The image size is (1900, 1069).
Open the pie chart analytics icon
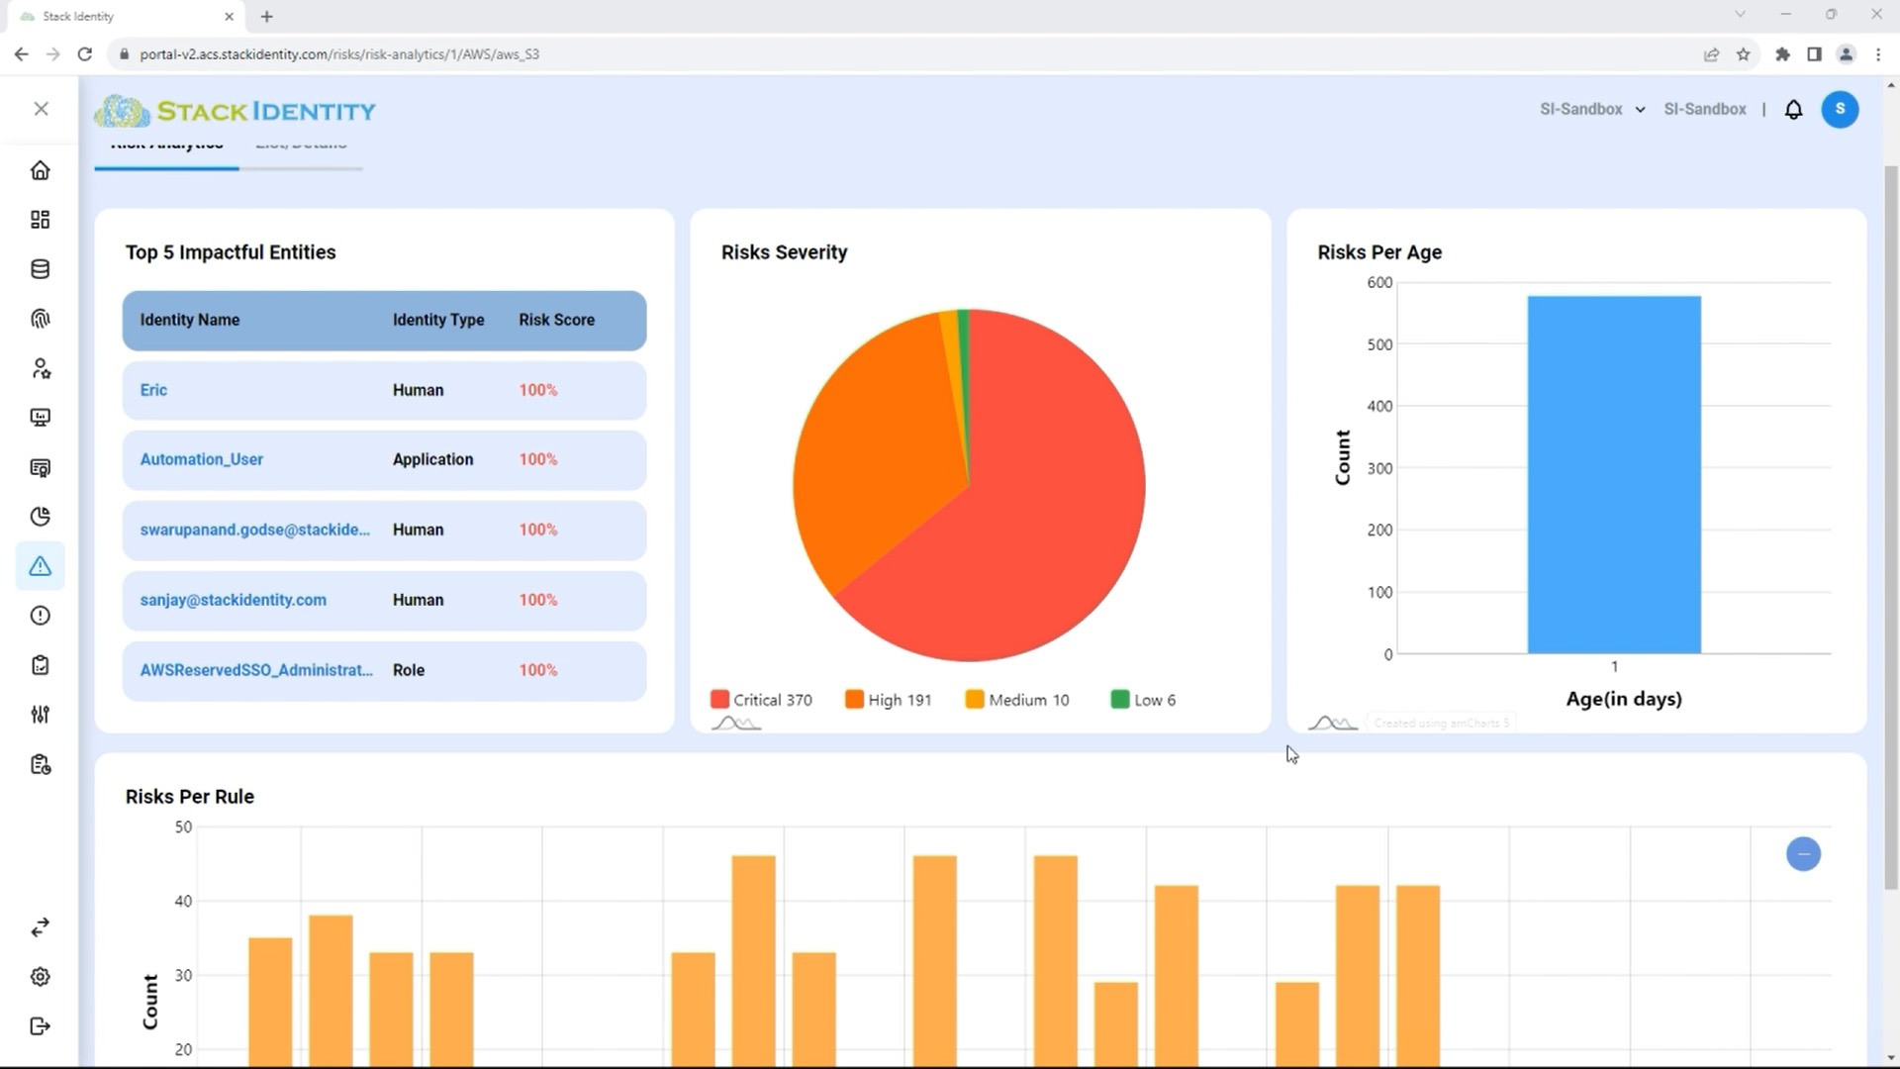pos(41,516)
